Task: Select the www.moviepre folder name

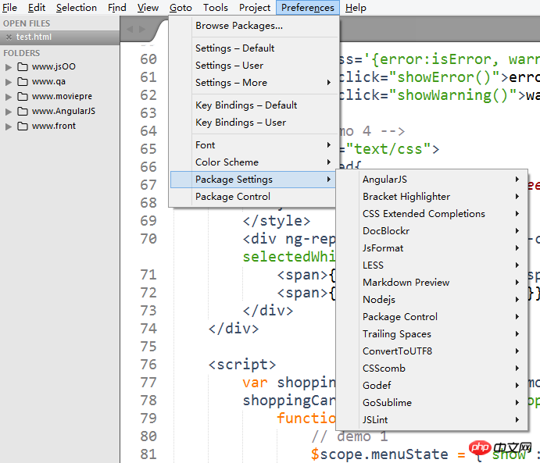Action: pos(62,96)
